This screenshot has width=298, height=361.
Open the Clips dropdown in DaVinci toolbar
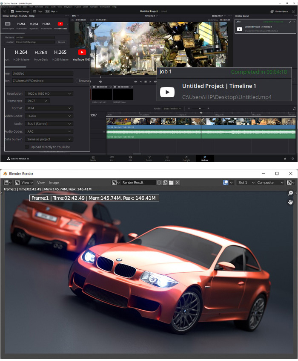pos(51,11)
